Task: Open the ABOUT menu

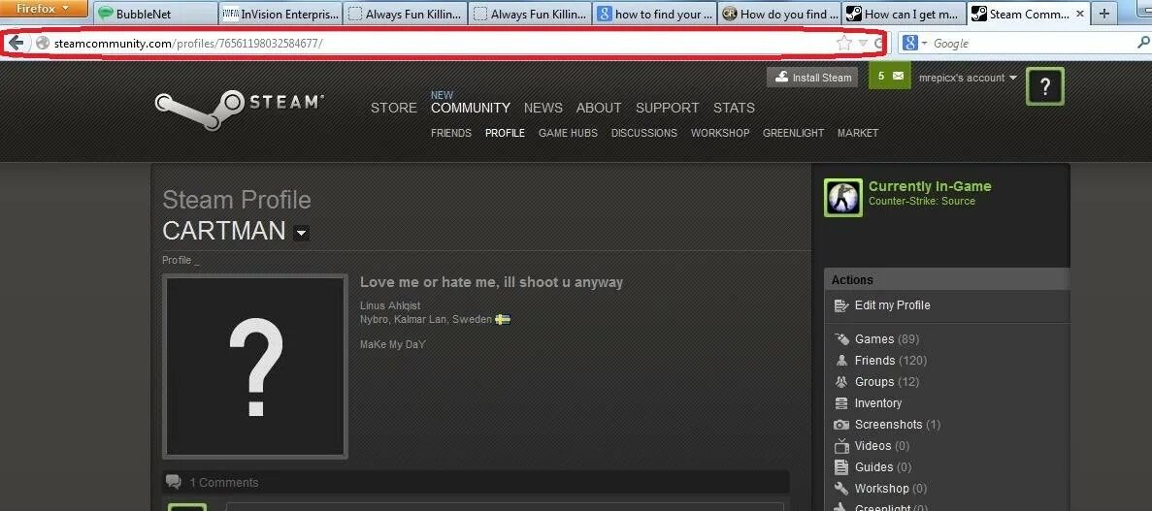Action: [x=599, y=108]
